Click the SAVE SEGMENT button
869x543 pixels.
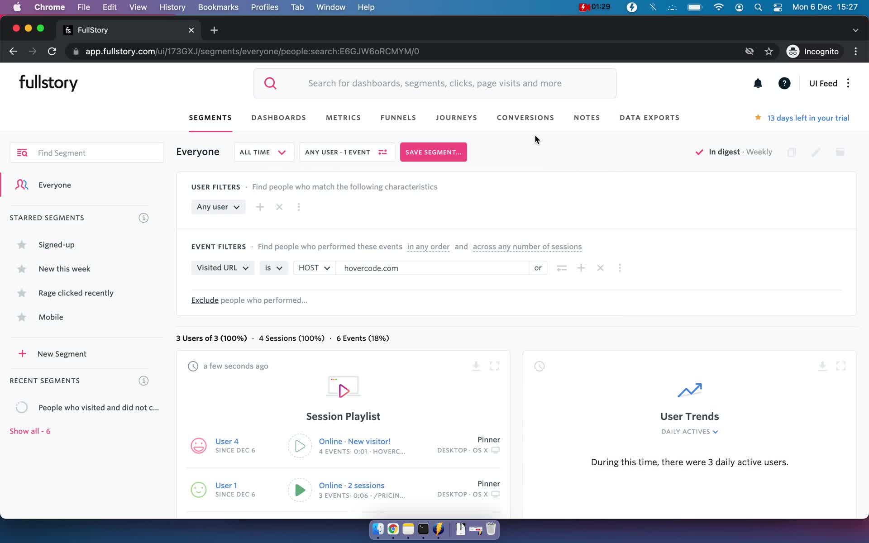[x=434, y=152]
